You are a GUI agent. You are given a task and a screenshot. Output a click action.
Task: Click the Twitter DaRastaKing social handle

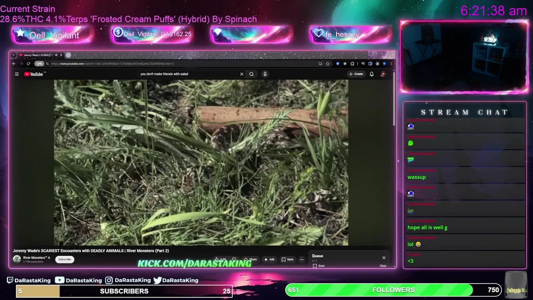176,280
